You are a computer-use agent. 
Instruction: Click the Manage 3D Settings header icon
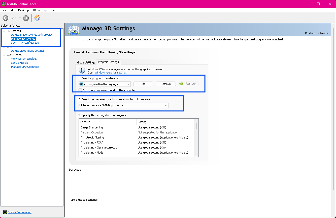74,30
